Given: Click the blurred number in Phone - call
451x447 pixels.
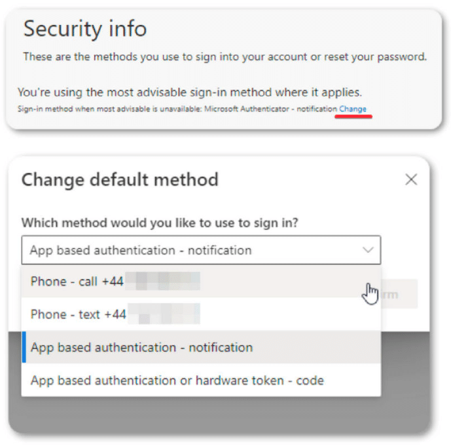Looking at the screenshot, I should click(x=163, y=281).
